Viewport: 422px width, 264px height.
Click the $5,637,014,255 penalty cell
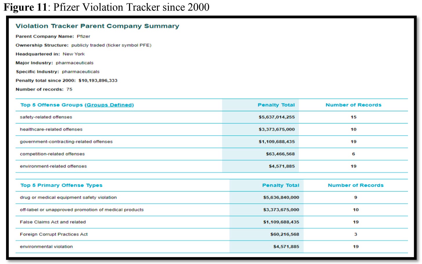tap(277, 117)
